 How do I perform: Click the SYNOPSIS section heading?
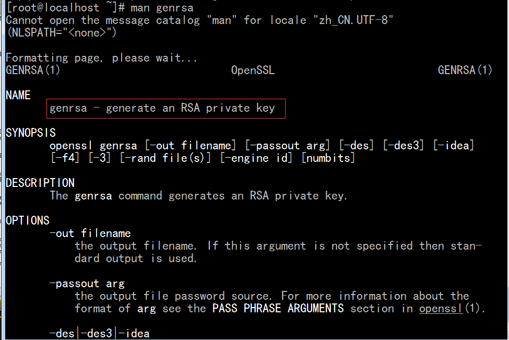31,133
